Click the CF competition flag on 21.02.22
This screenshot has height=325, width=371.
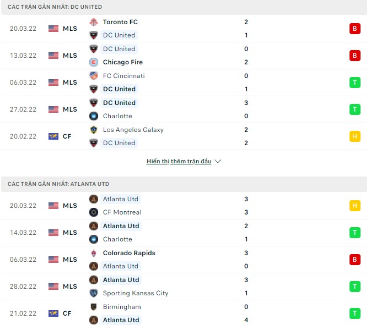(x=53, y=313)
